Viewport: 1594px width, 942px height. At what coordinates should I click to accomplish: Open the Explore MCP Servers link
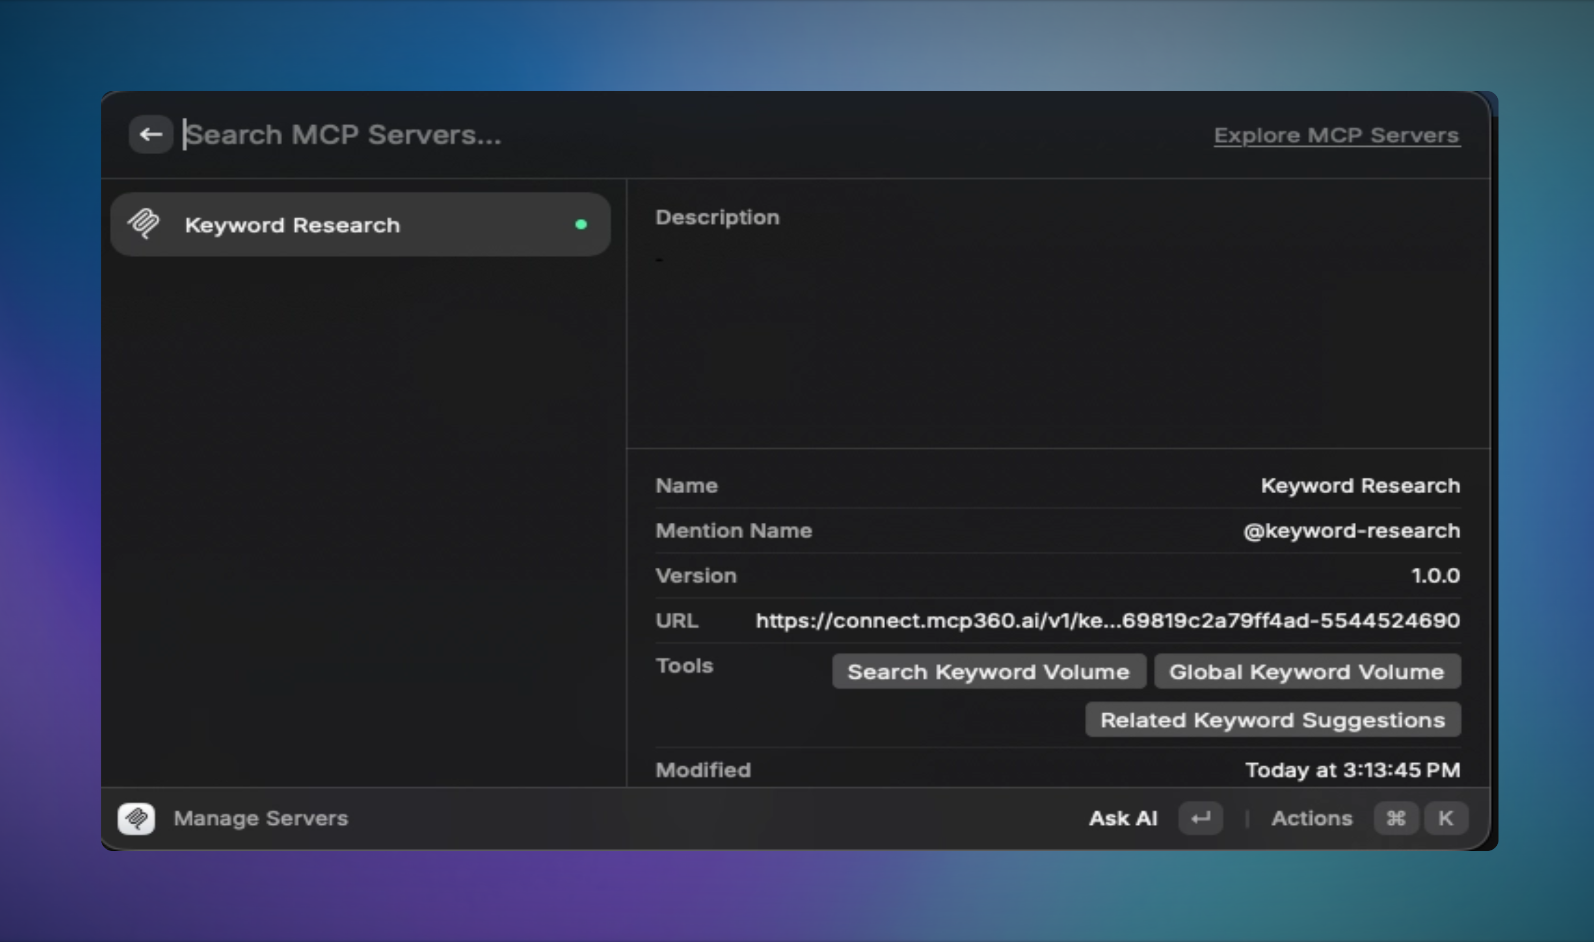[1337, 135]
